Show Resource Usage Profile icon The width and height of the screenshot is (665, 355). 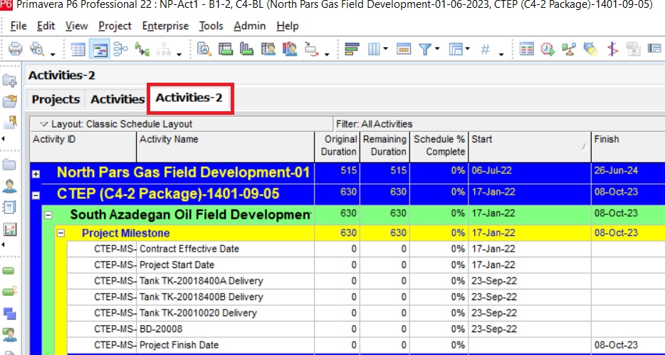click(290, 49)
